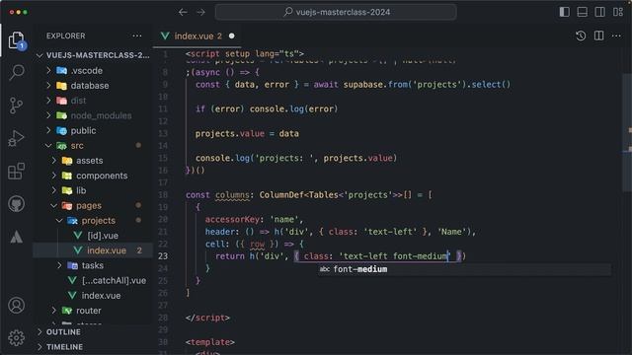
Task: Click line number 23 in the gutter
Action: [163, 256]
